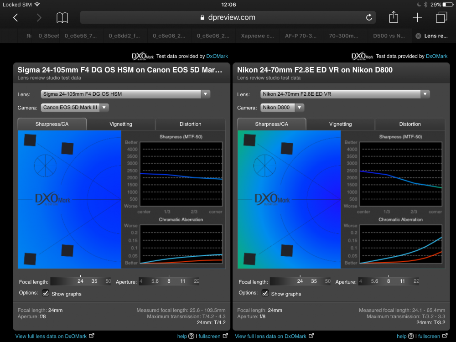Screen dimensions: 456x342
Task: Open "View full lens data on DxOMark" for Sigma
Action: tap(51, 336)
